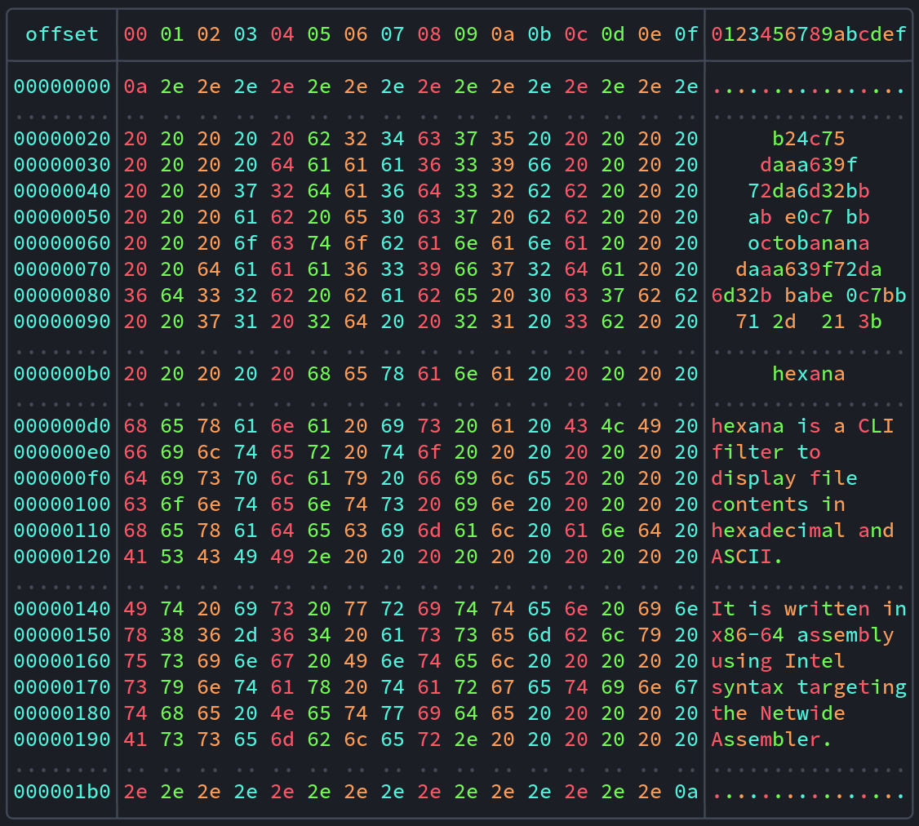The width and height of the screenshot is (919, 826).
Task: Click ASCII text "contents in"
Action: click(779, 504)
